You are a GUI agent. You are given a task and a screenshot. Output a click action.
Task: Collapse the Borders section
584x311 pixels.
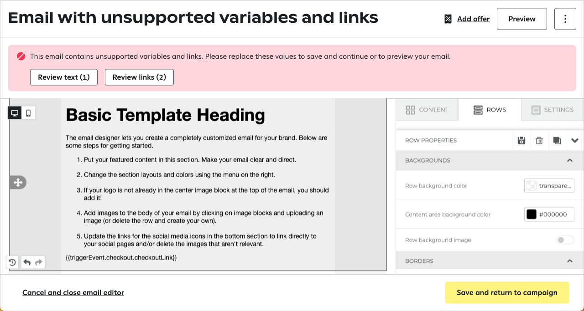569,260
